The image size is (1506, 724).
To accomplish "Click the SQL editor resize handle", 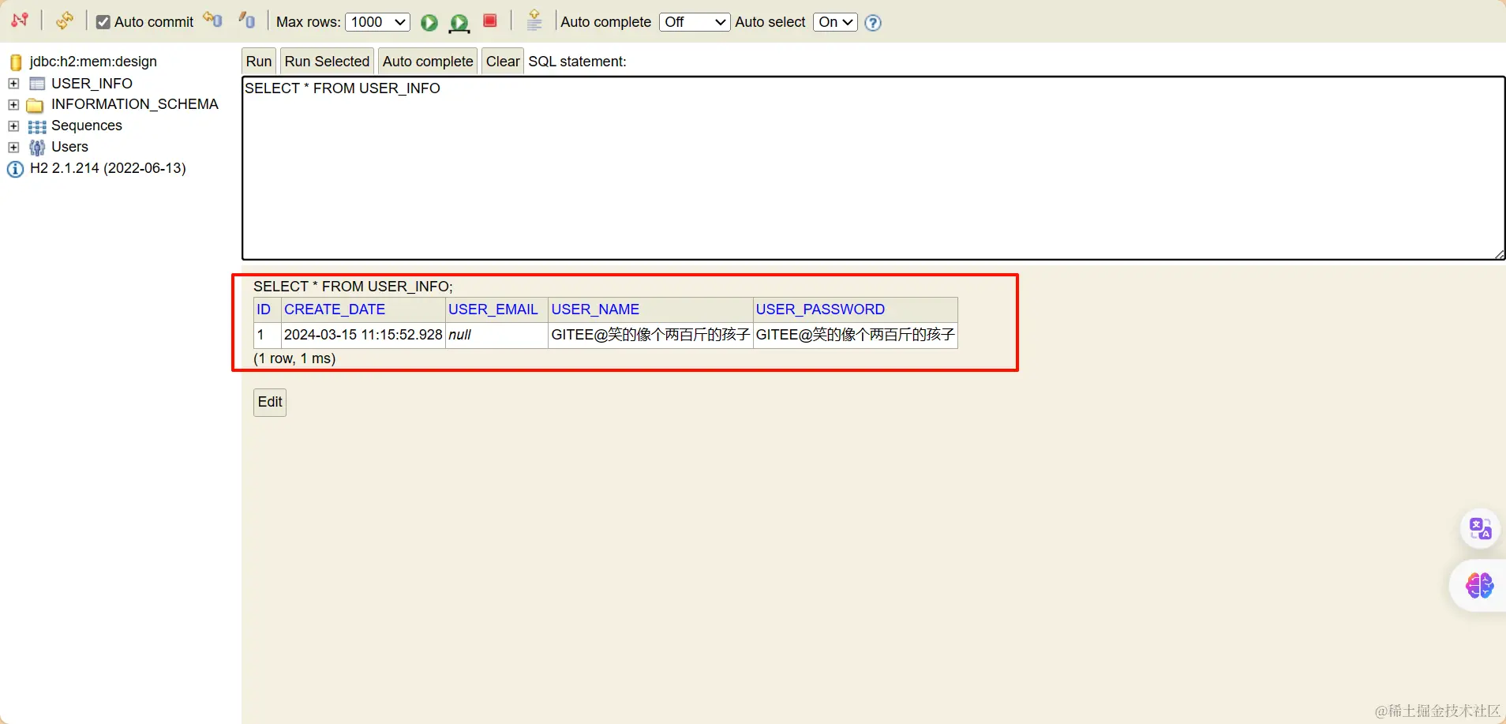I will (1499, 253).
